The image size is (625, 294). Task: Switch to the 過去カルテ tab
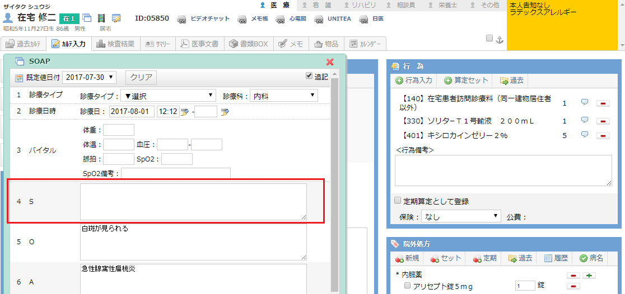[24, 44]
